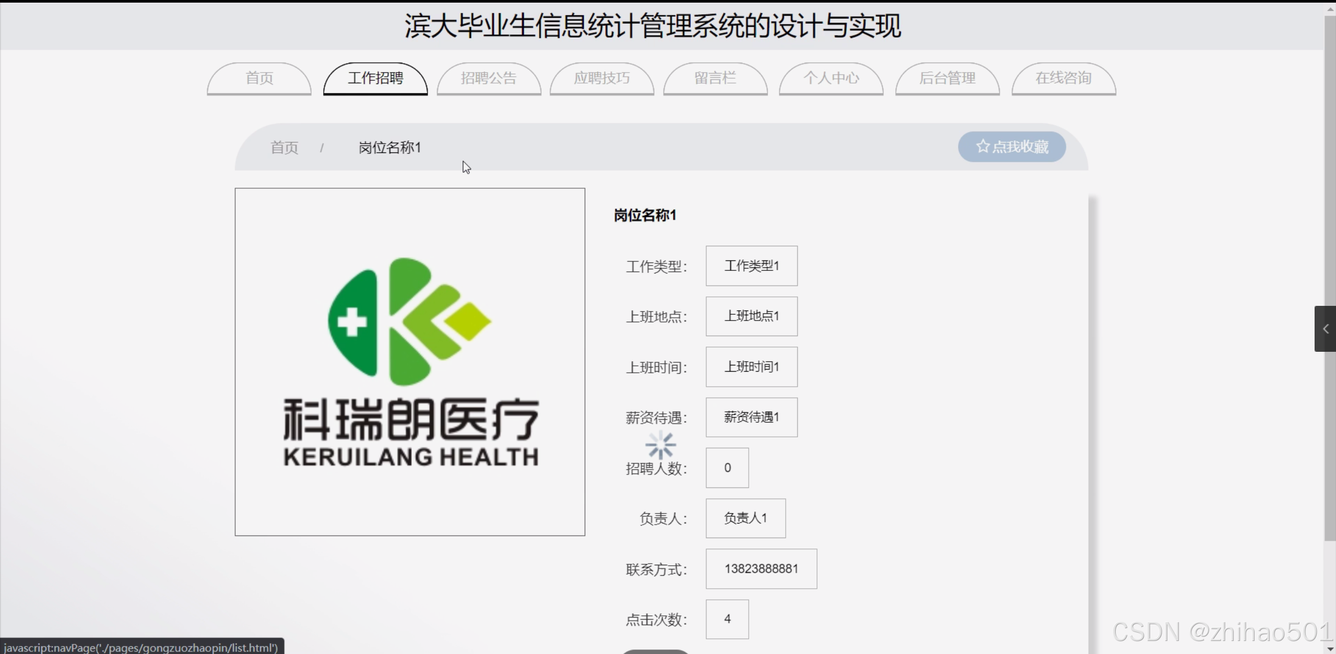Click the bold 岗位名称1 job title

point(645,215)
